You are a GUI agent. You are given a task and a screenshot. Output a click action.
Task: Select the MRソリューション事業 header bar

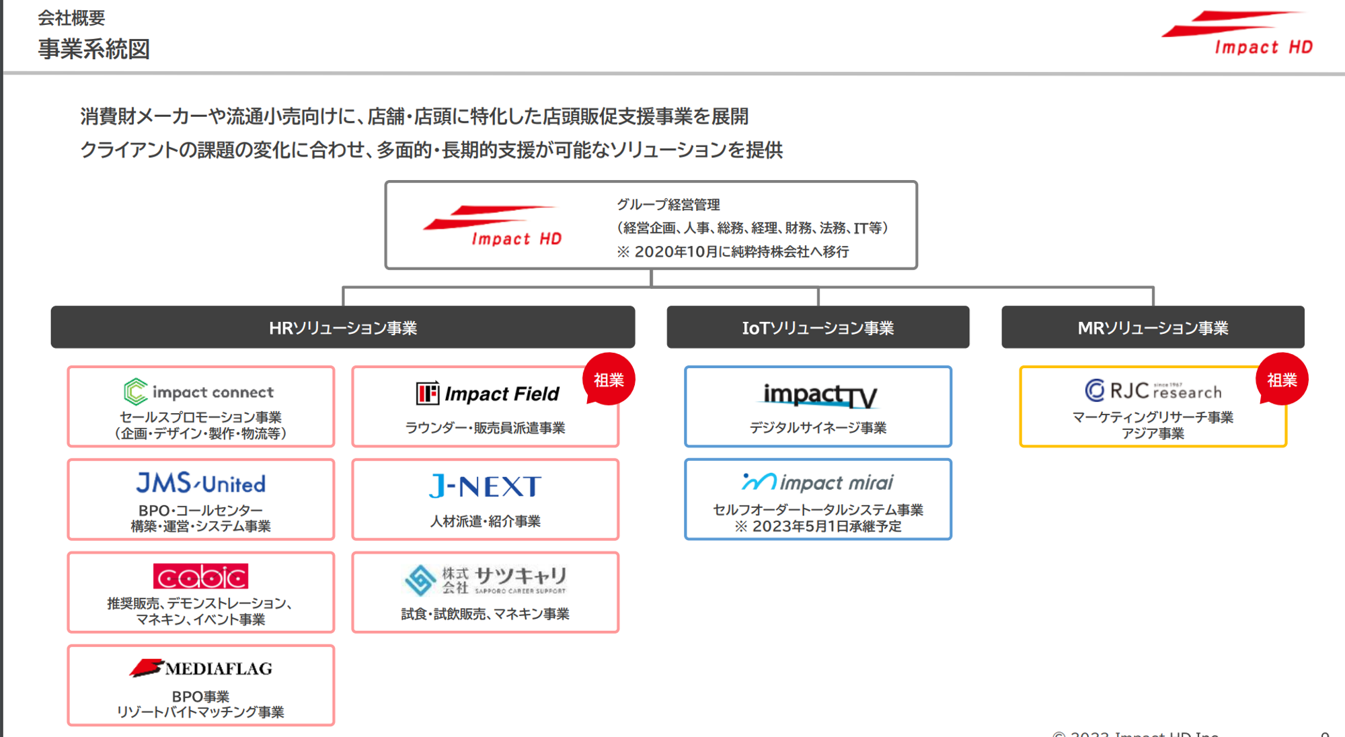1153,328
